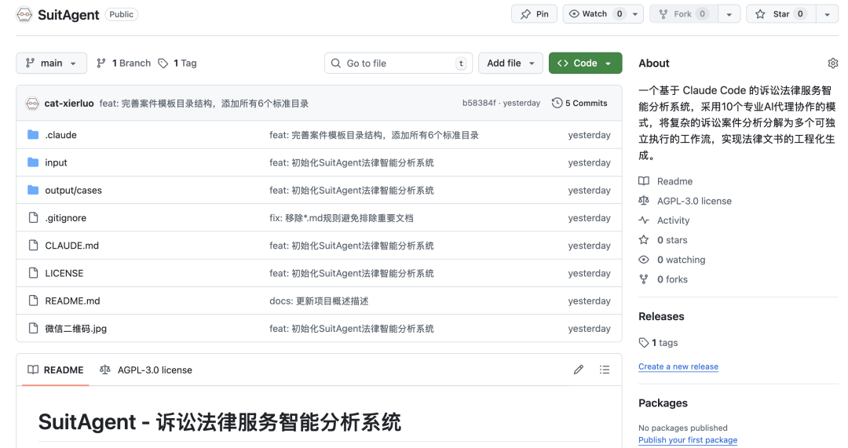This screenshot has width=848, height=448.
Task: Open the .claude folder
Action: pos(60,135)
